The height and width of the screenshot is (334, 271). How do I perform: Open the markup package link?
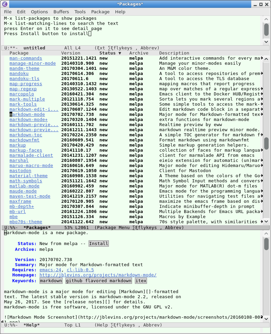coord(18,145)
